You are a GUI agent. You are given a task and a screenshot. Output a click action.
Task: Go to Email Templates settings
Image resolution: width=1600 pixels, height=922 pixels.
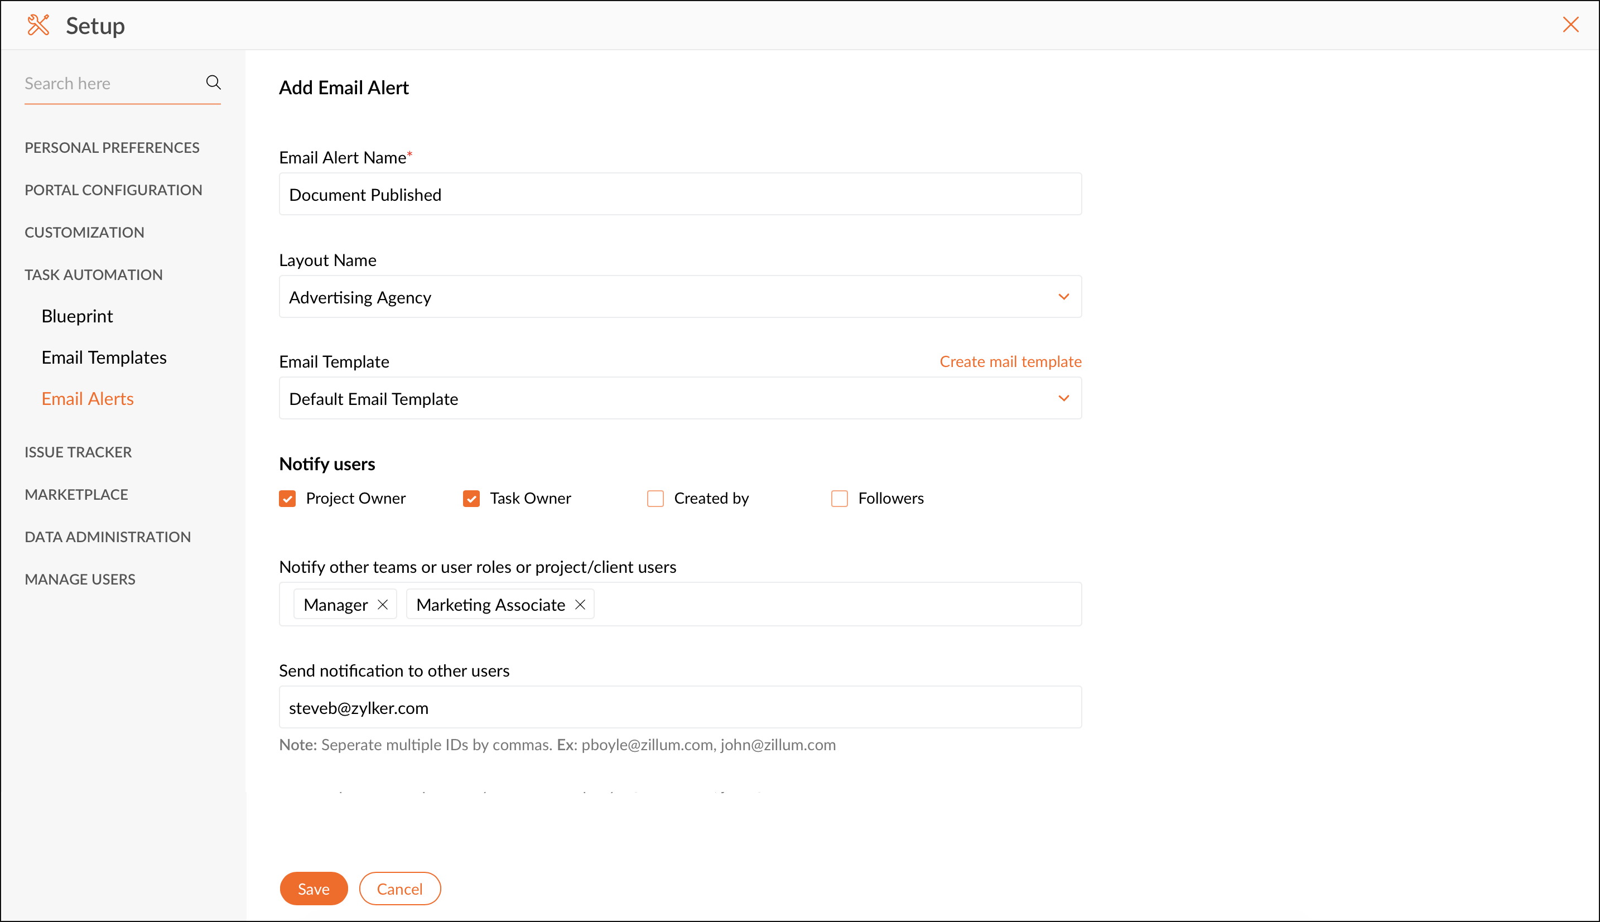[x=104, y=357]
